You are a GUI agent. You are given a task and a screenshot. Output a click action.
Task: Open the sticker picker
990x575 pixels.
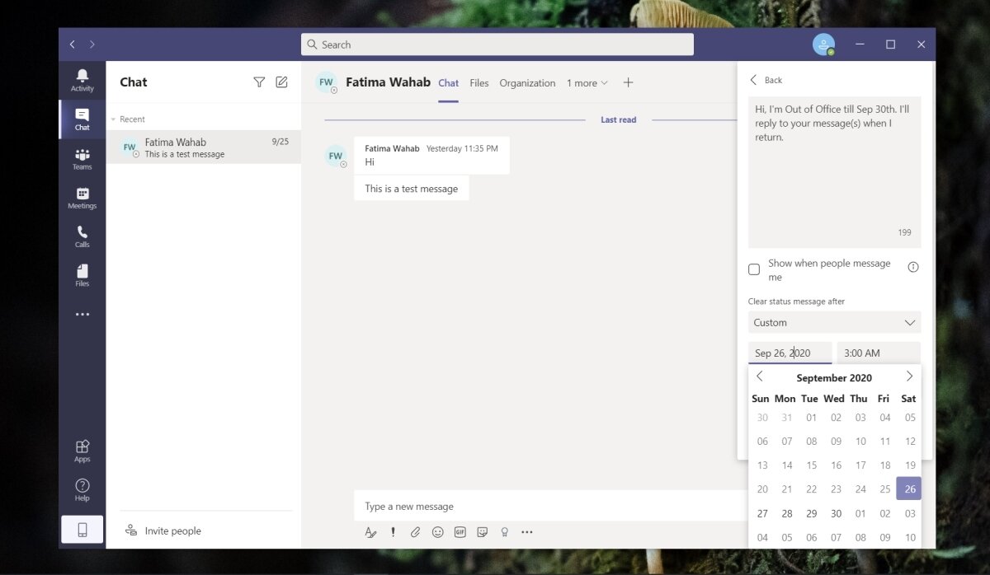[482, 532]
